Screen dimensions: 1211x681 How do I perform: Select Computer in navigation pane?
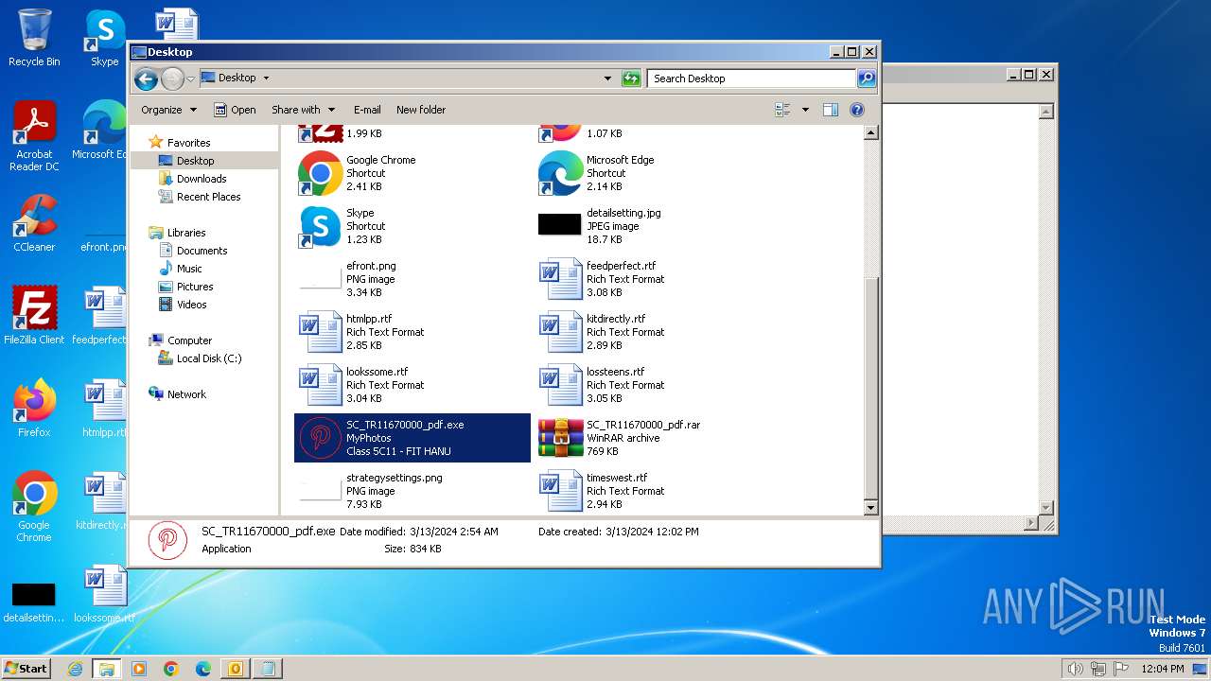click(180, 340)
